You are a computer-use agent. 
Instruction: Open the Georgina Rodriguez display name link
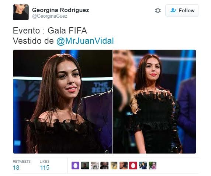(x=60, y=10)
